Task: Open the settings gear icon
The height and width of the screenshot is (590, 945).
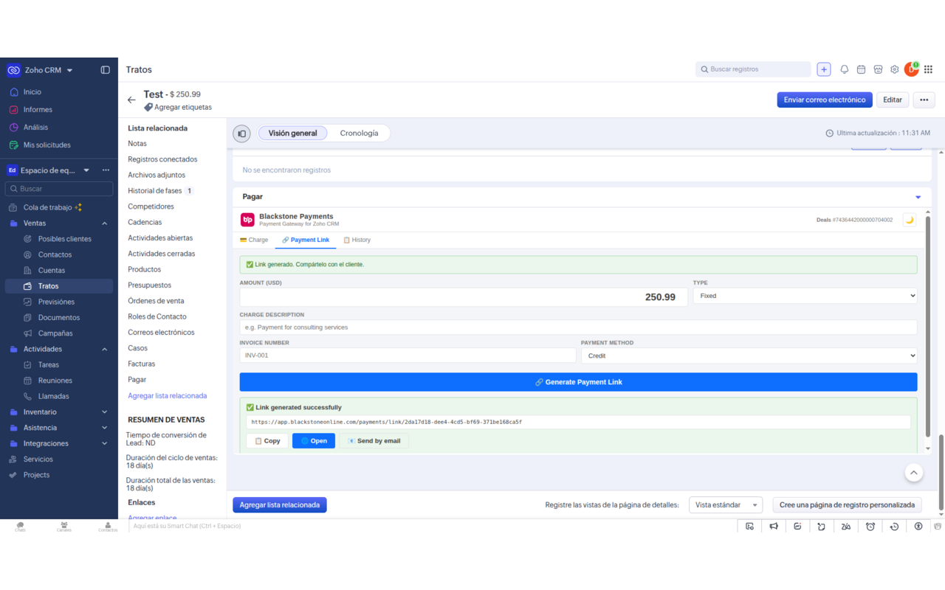Action: pyautogui.click(x=895, y=69)
